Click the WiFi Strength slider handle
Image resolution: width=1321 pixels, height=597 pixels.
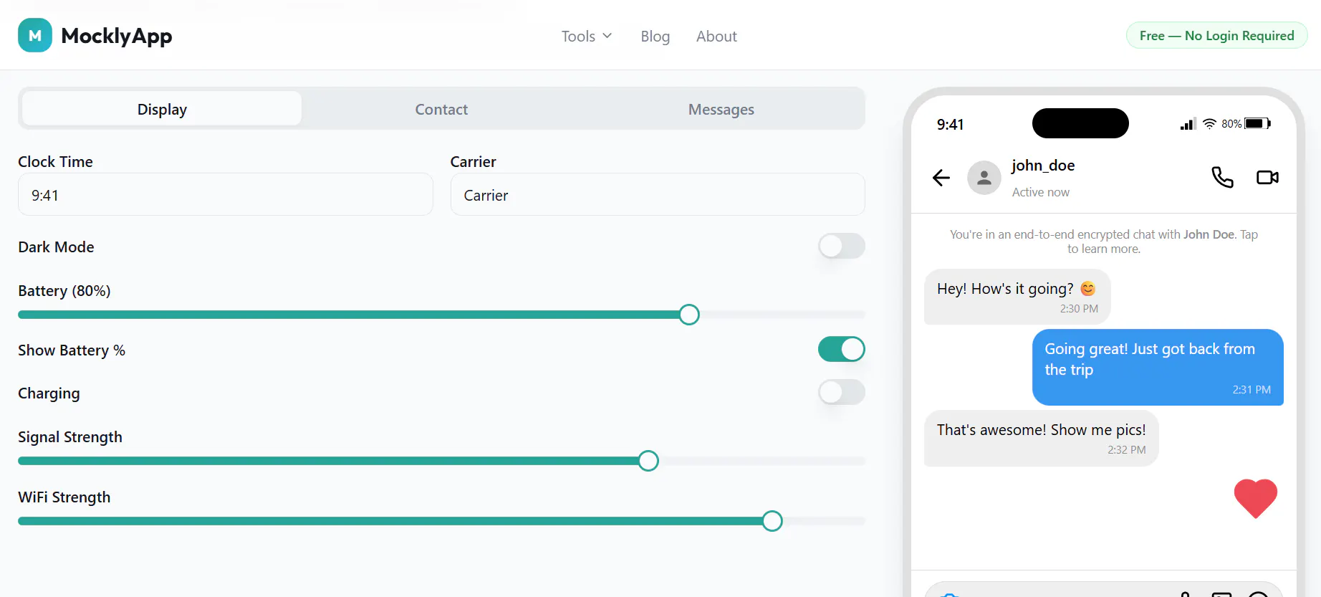pyautogui.click(x=772, y=521)
